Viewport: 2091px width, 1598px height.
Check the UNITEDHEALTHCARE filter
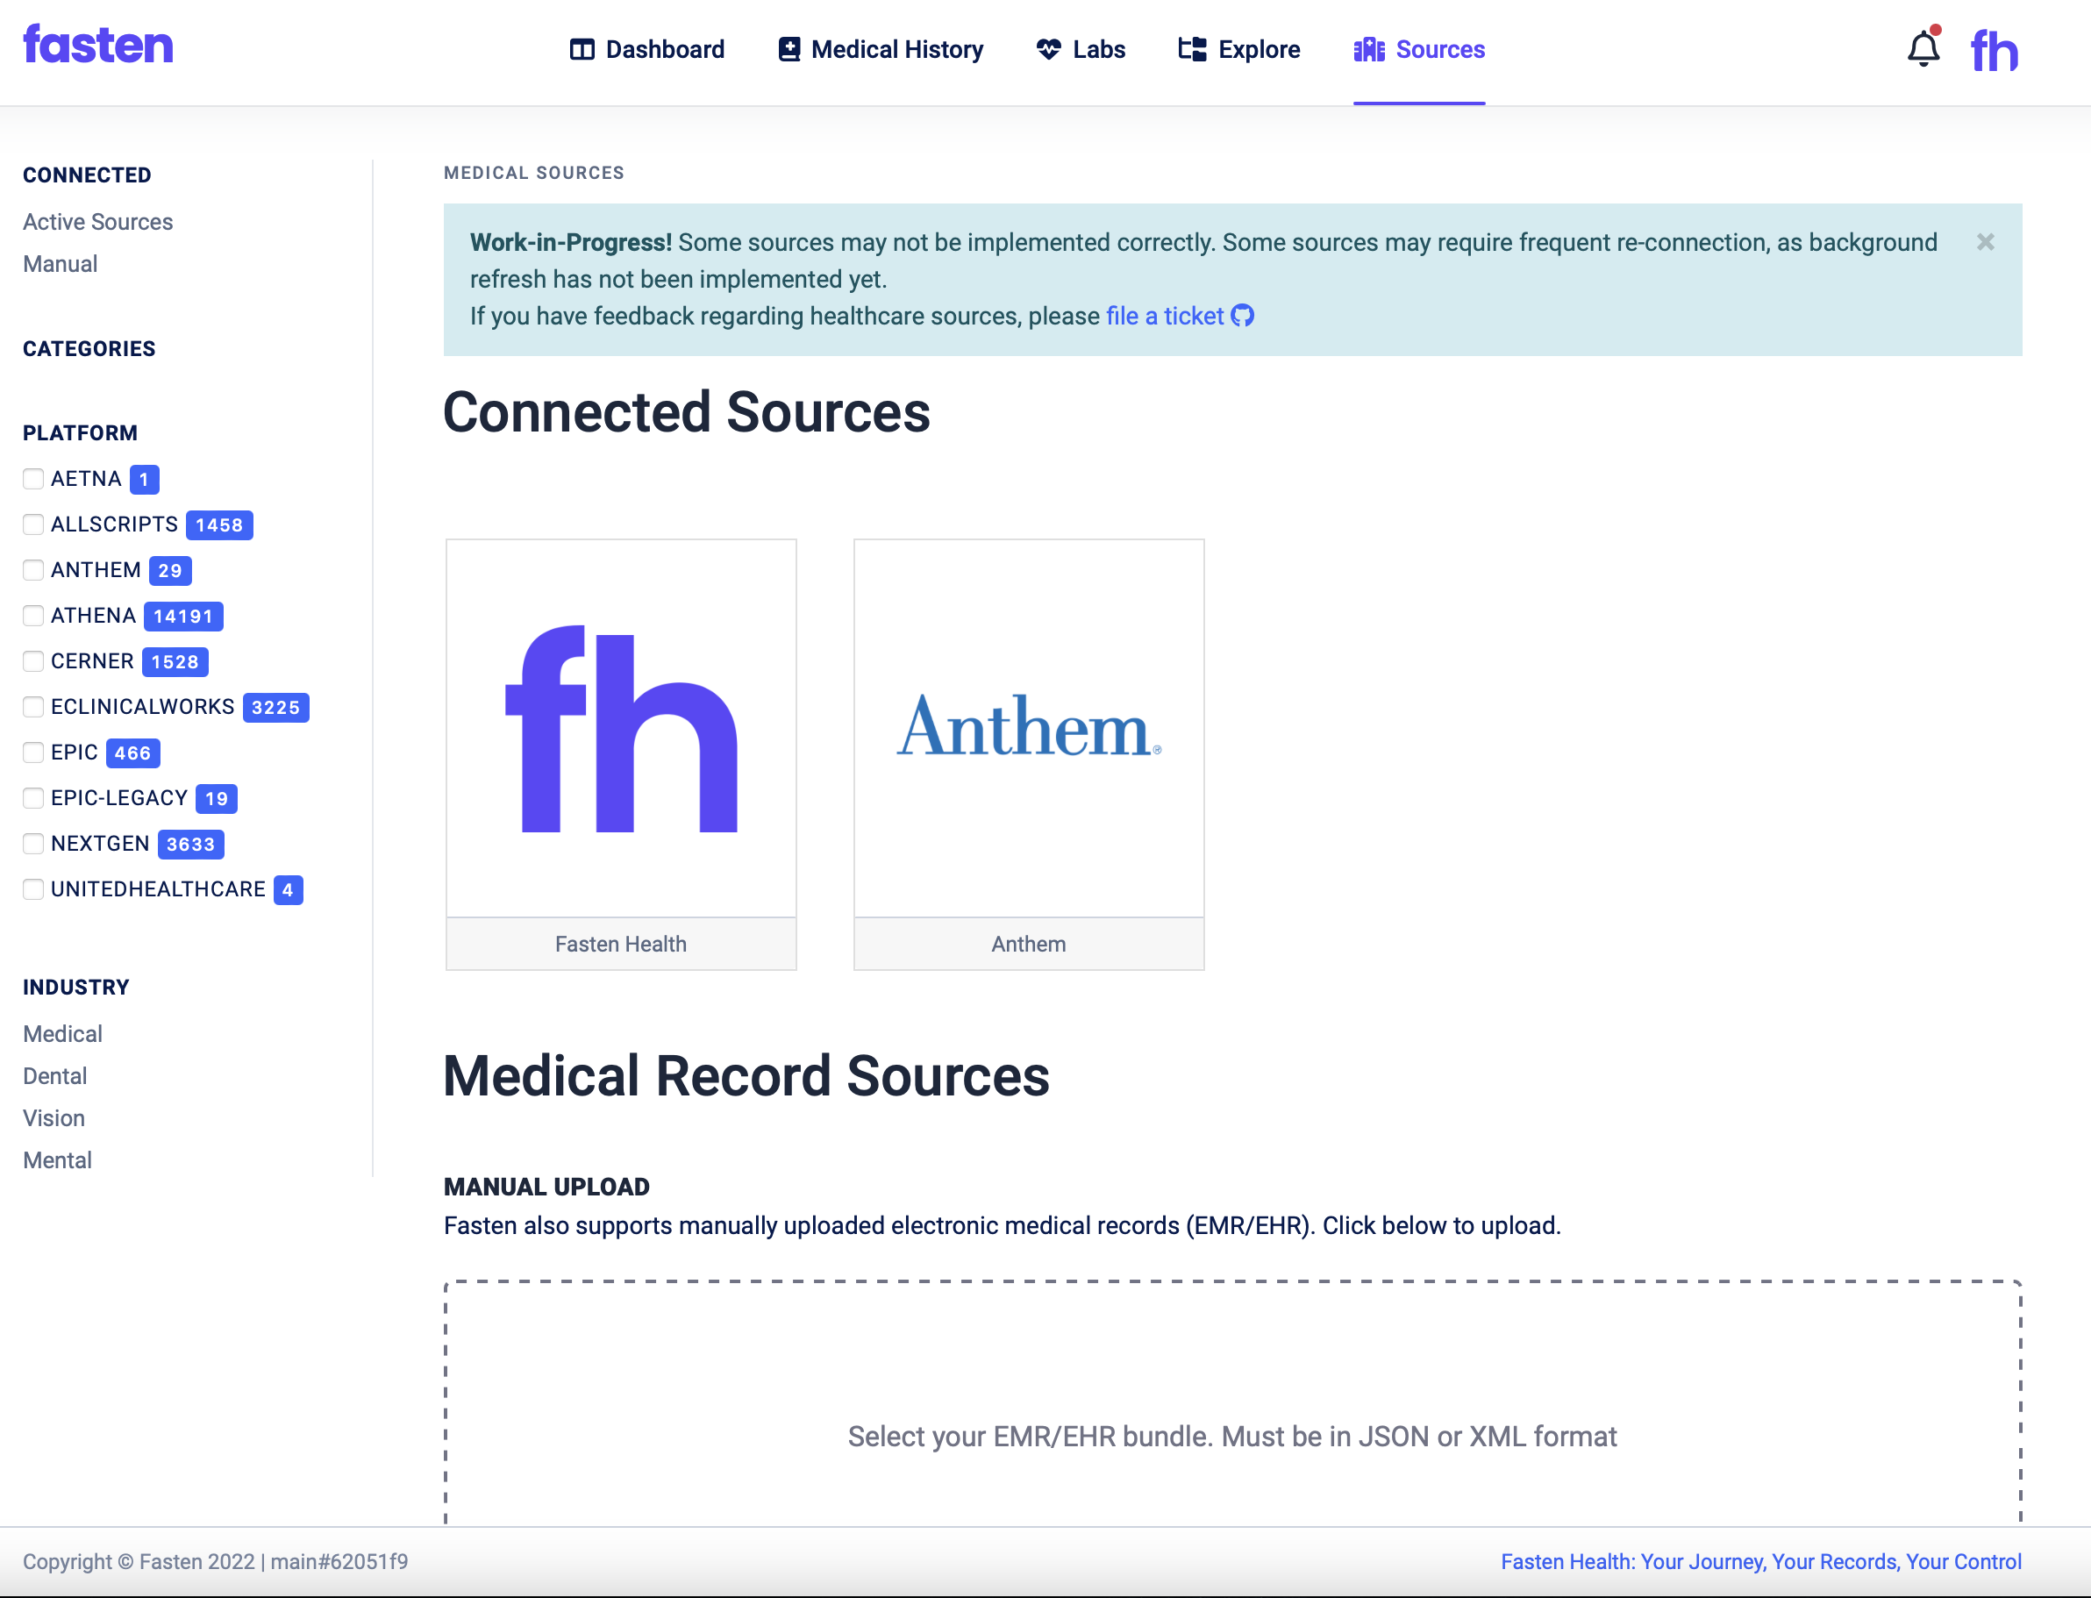33,889
